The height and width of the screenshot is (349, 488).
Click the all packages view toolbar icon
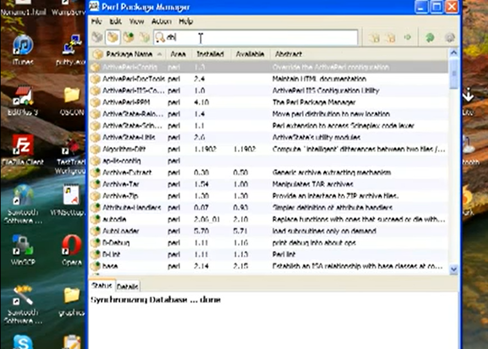coord(97,37)
